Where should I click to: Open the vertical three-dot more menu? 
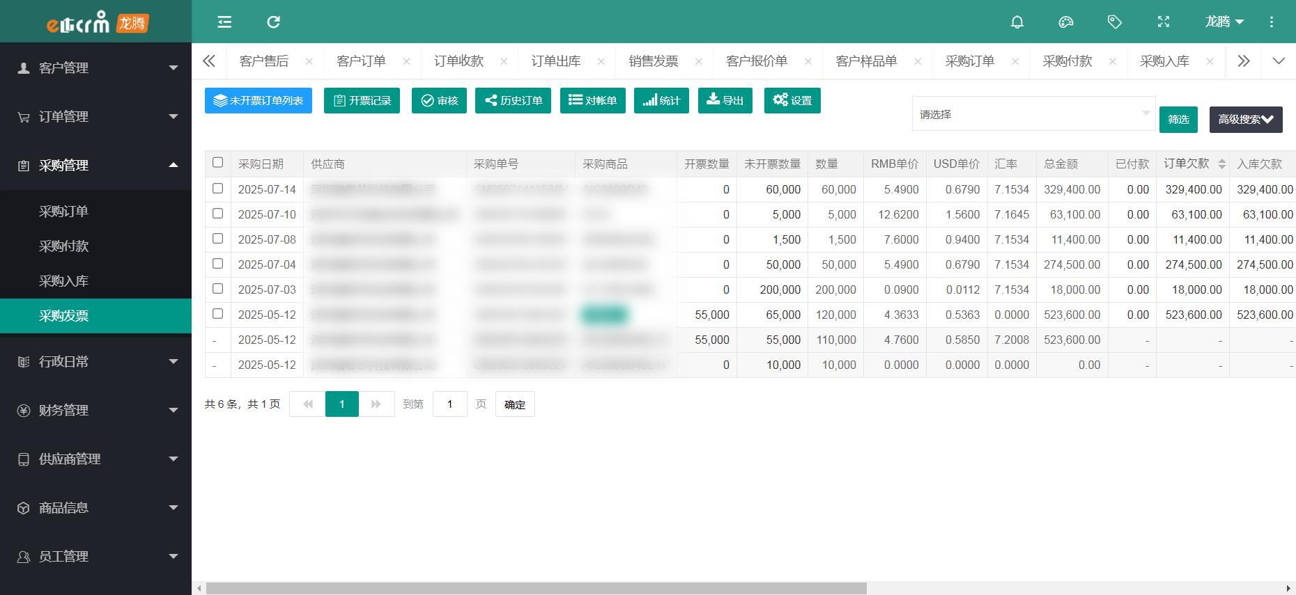coord(1271,22)
